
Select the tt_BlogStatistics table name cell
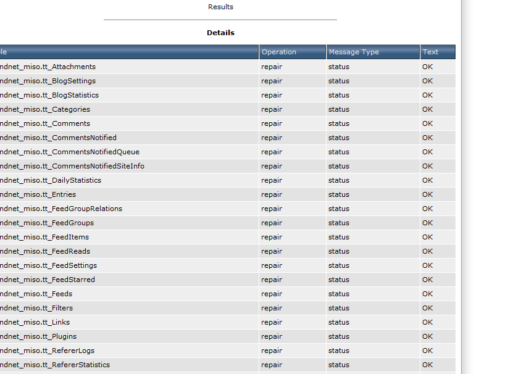129,95
